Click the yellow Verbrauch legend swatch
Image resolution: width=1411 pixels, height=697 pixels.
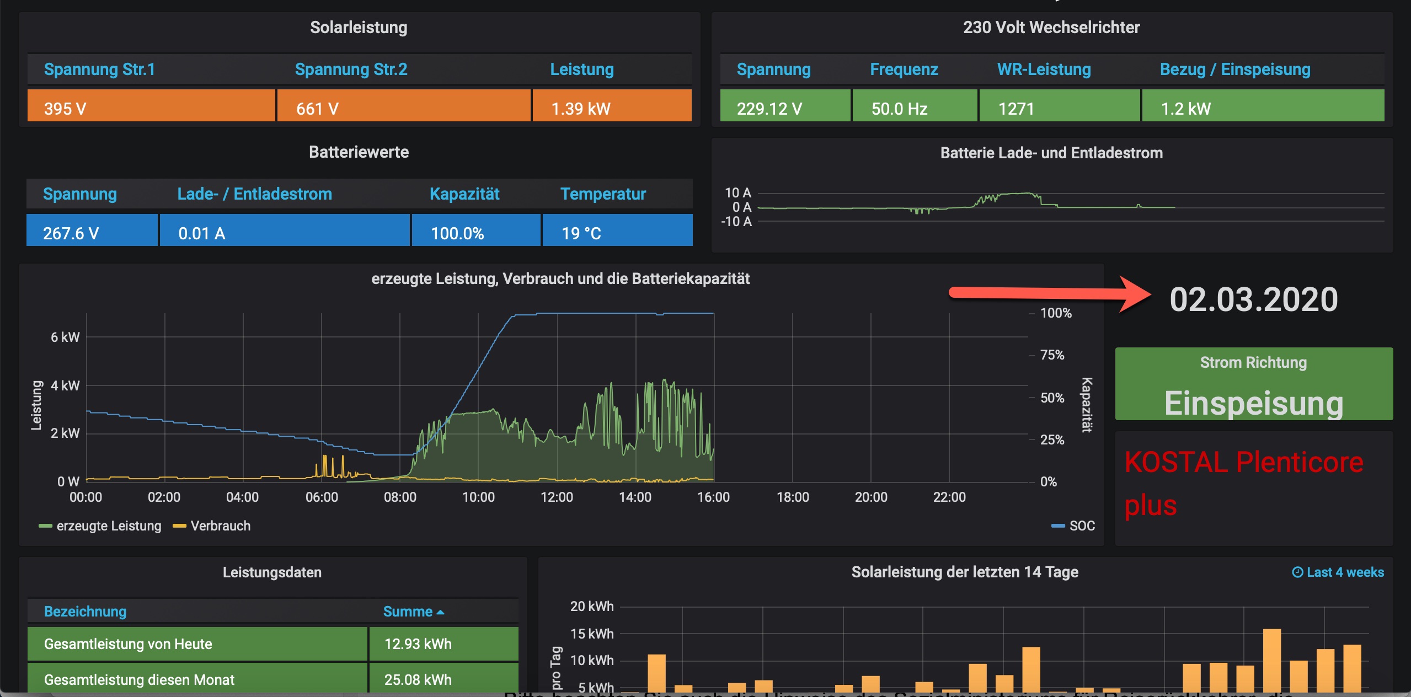179,526
